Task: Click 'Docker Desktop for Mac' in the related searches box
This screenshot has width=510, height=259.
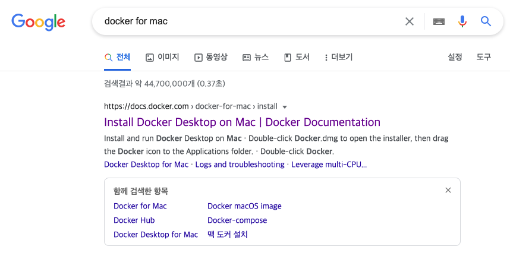Action: click(156, 235)
